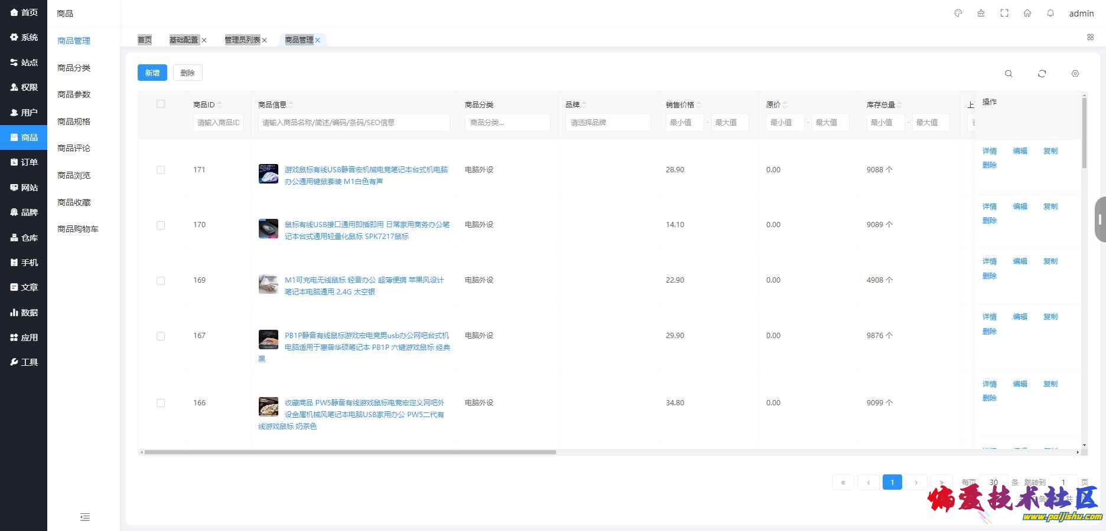Click 编辑 link for product 170
This screenshot has height=531, width=1106.
click(1020, 206)
